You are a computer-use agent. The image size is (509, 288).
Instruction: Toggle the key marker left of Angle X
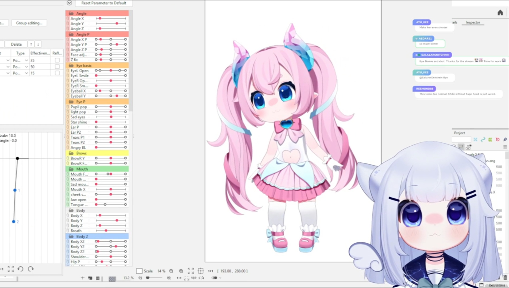(x=68, y=19)
